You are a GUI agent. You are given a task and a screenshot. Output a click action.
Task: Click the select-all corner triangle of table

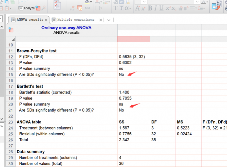(x=13, y=39)
